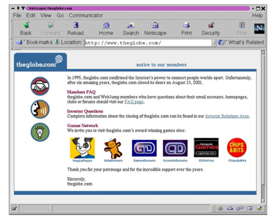Open the location URL dropdown arrow
The width and height of the screenshot is (276, 221).
click(x=214, y=43)
